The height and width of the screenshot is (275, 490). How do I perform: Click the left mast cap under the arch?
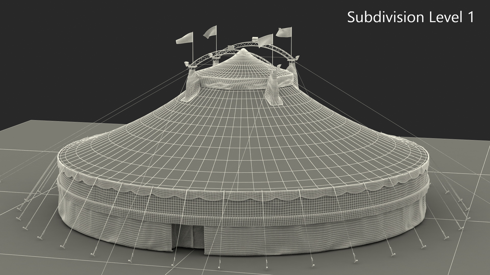[192, 67]
